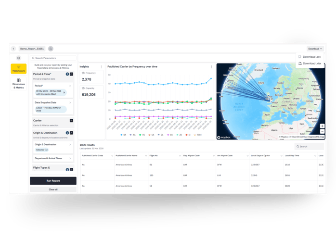The width and height of the screenshot is (336, 252).
Task: Zoom out on the map
Action: coord(322,132)
